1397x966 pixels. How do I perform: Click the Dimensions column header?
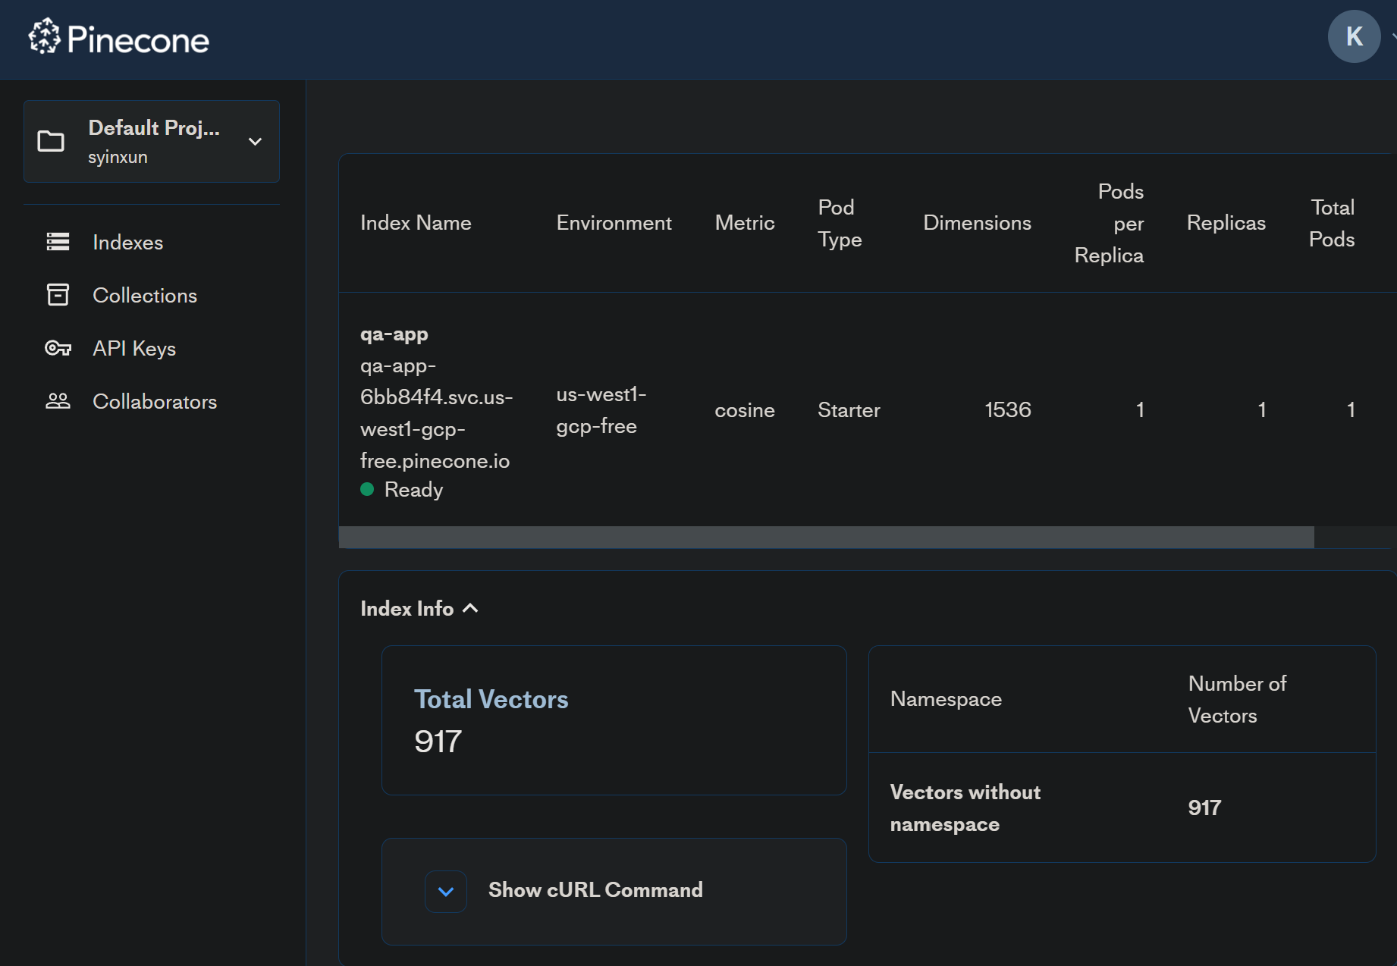click(x=977, y=223)
